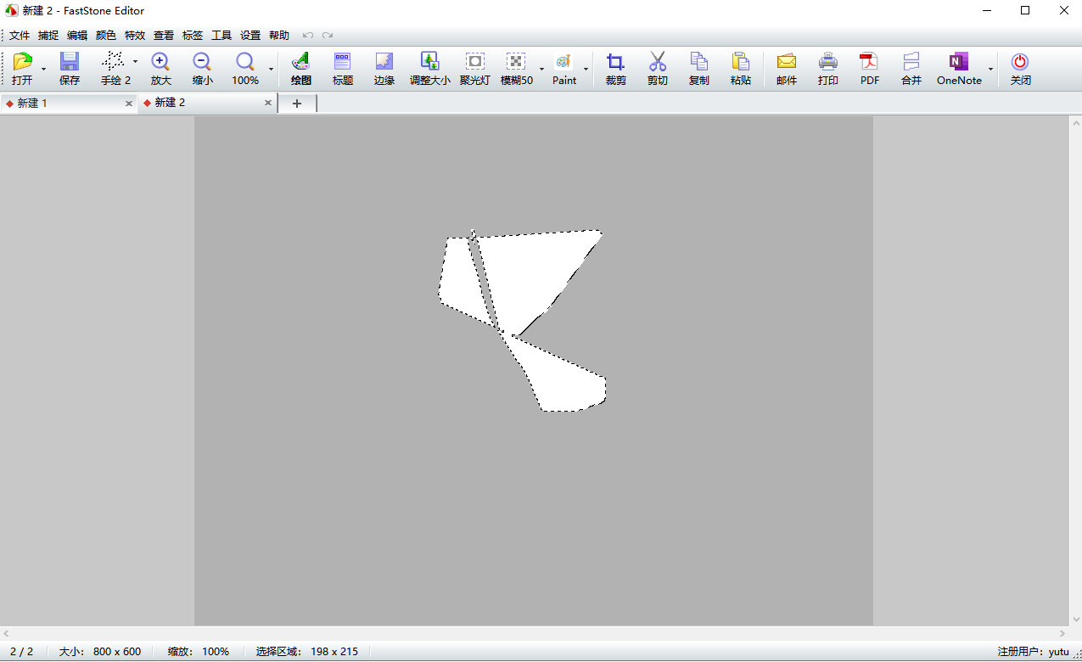
Task: Send image to OneNote
Action: tap(959, 63)
